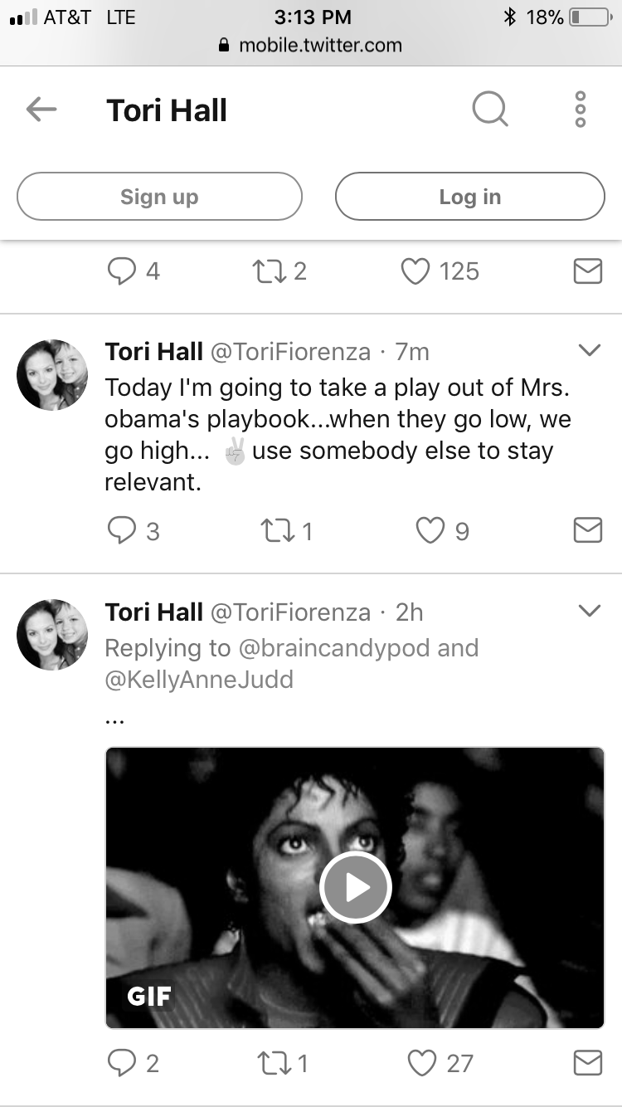This screenshot has height=1107, width=622.
Task: Reply to the GIF tweet
Action: click(121, 1063)
